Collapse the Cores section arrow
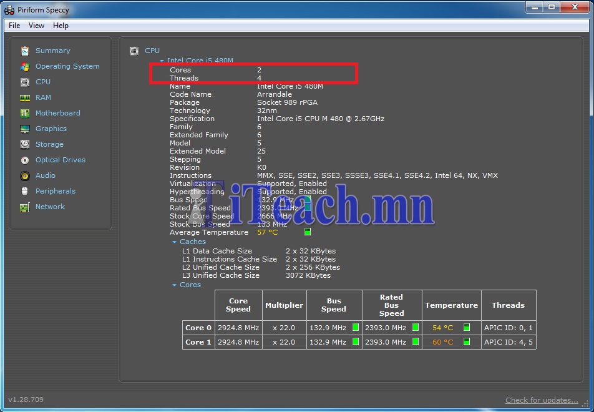Screen dimensions: 594x412 click(175, 285)
